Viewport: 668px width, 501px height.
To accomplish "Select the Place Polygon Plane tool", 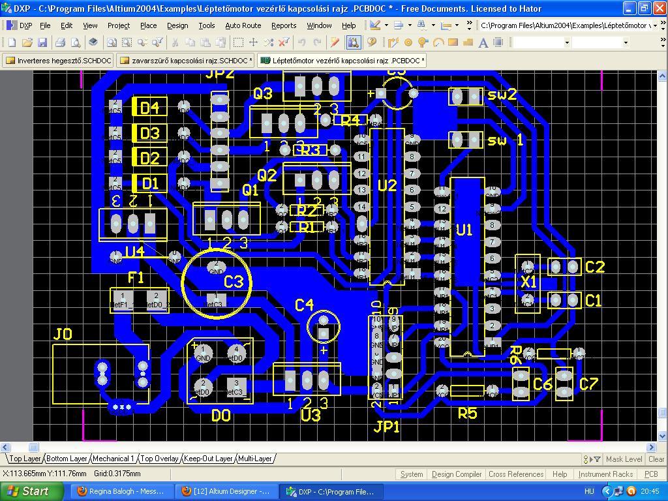I will pos(468,42).
